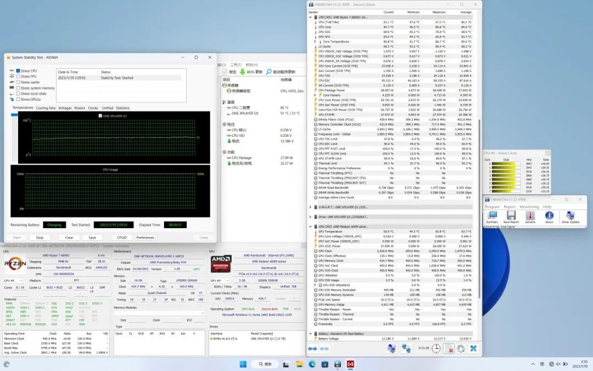
Task: Click the reset min/max sheet icon with red X
Action: click(449, 348)
